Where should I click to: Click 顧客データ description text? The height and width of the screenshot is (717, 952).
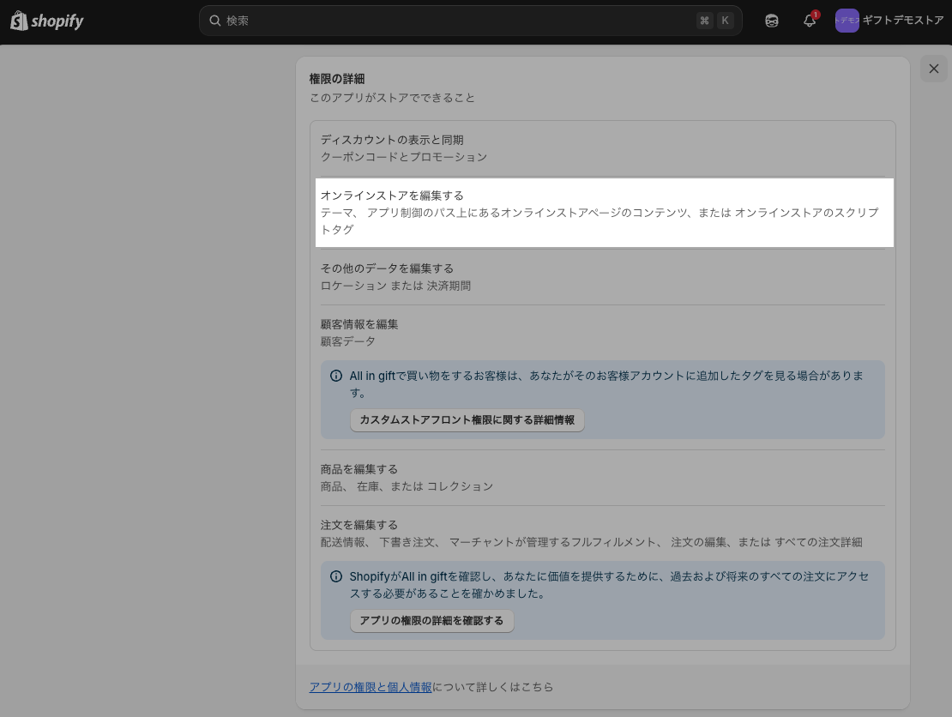coord(348,342)
